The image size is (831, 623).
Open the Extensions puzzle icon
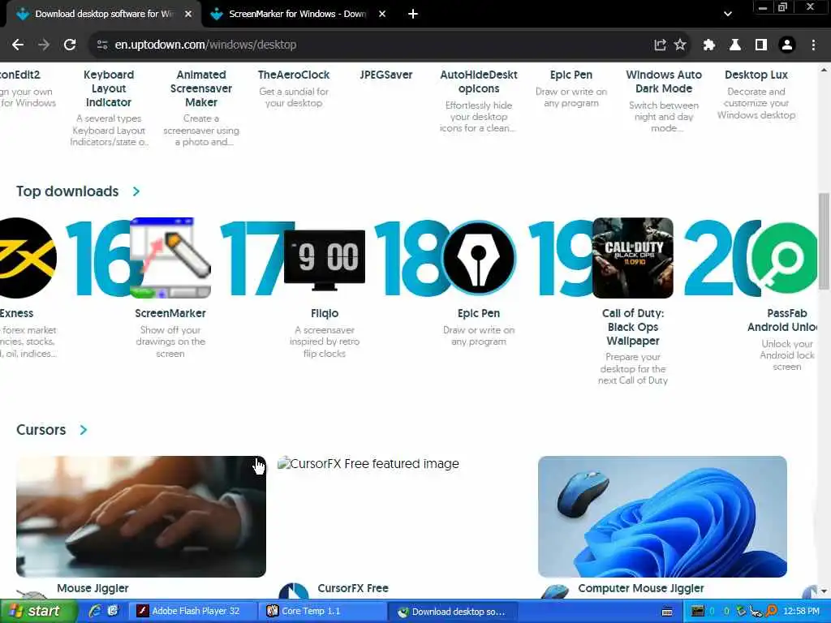point(709,45)
